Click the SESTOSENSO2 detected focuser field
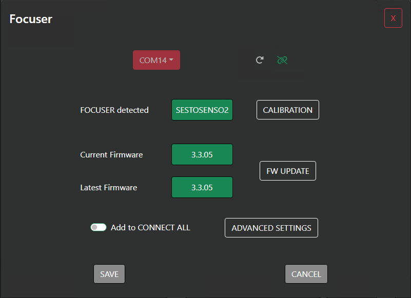 click(x=202, y=110)
